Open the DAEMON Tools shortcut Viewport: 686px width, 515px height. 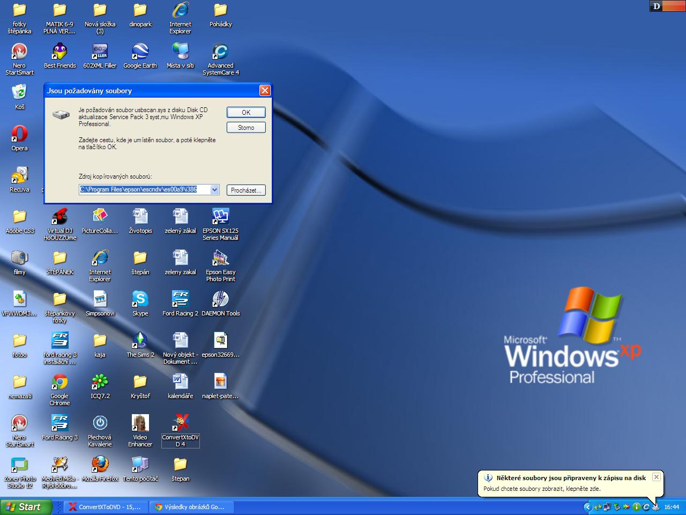tap(221, 304)
